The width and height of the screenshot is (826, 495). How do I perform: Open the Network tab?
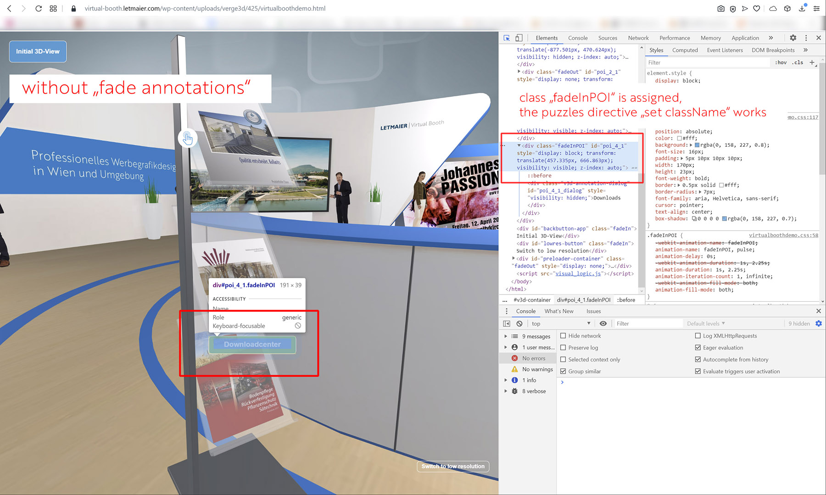pos(638,38)
